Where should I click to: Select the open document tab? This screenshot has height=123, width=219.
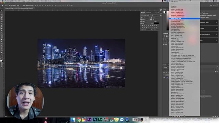coord(20,8)
